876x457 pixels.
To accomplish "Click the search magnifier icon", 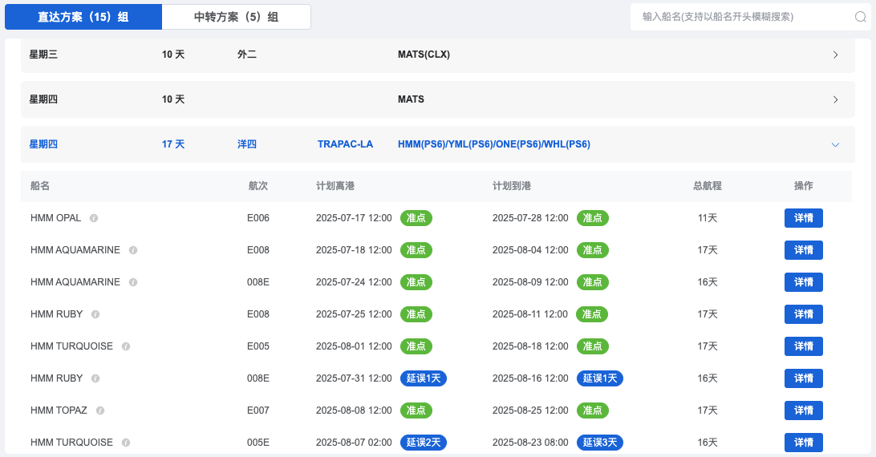I will pyautogui.click(x=860, y=17).
